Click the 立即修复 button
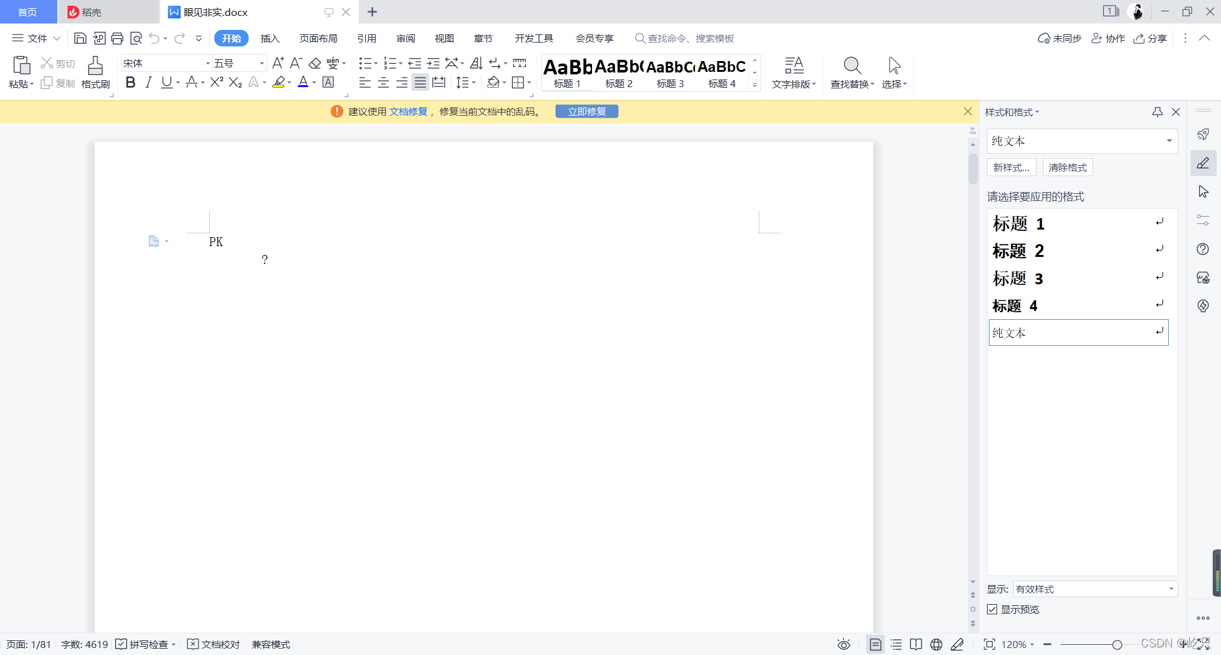This screenshot has height=655, width=1221. (587, 111)
